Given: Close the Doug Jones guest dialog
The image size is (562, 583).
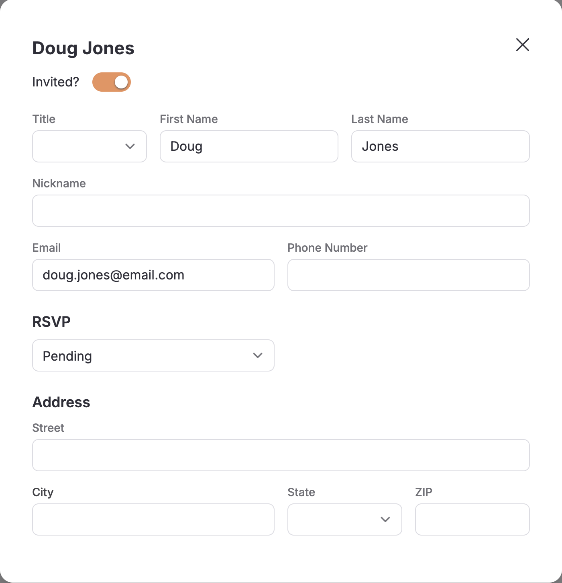Looking at the screenshot, I should (x=522, y=45).
